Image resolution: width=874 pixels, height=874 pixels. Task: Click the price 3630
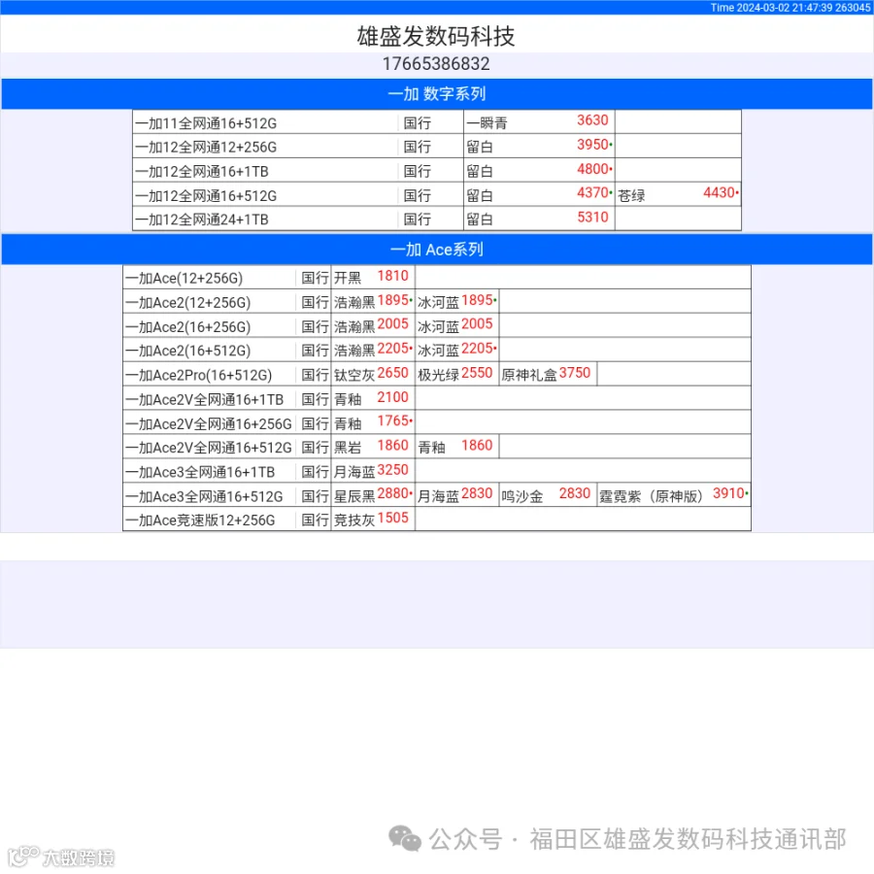pyautogui.click(x=592, y=120)
